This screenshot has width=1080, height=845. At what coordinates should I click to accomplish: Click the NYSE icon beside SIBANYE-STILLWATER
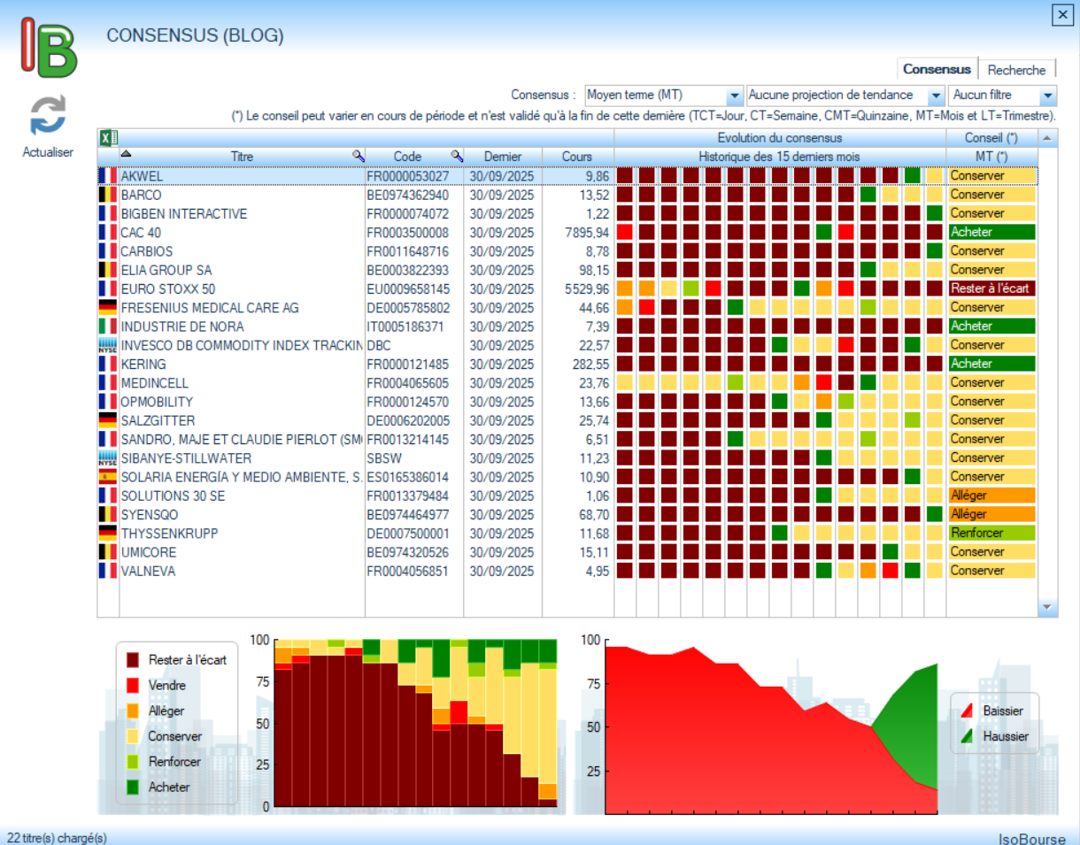(108, 457)
